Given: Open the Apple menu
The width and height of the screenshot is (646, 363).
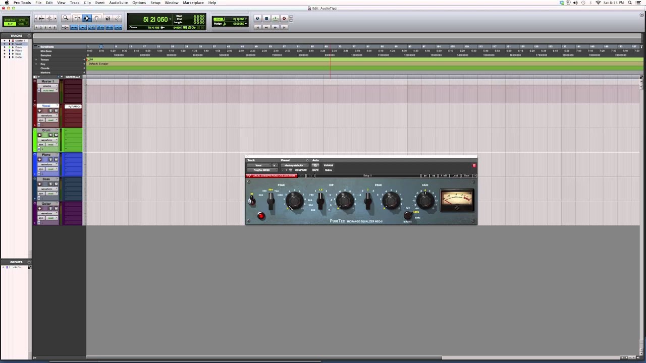Looking at the screenshot, I should point(6,3).
